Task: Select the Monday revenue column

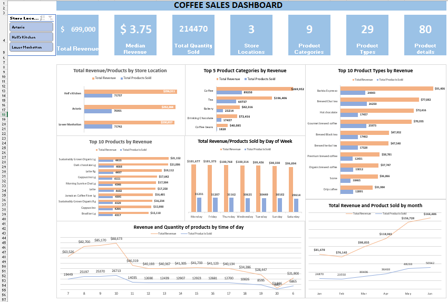Action: click(x=194, y=188)
